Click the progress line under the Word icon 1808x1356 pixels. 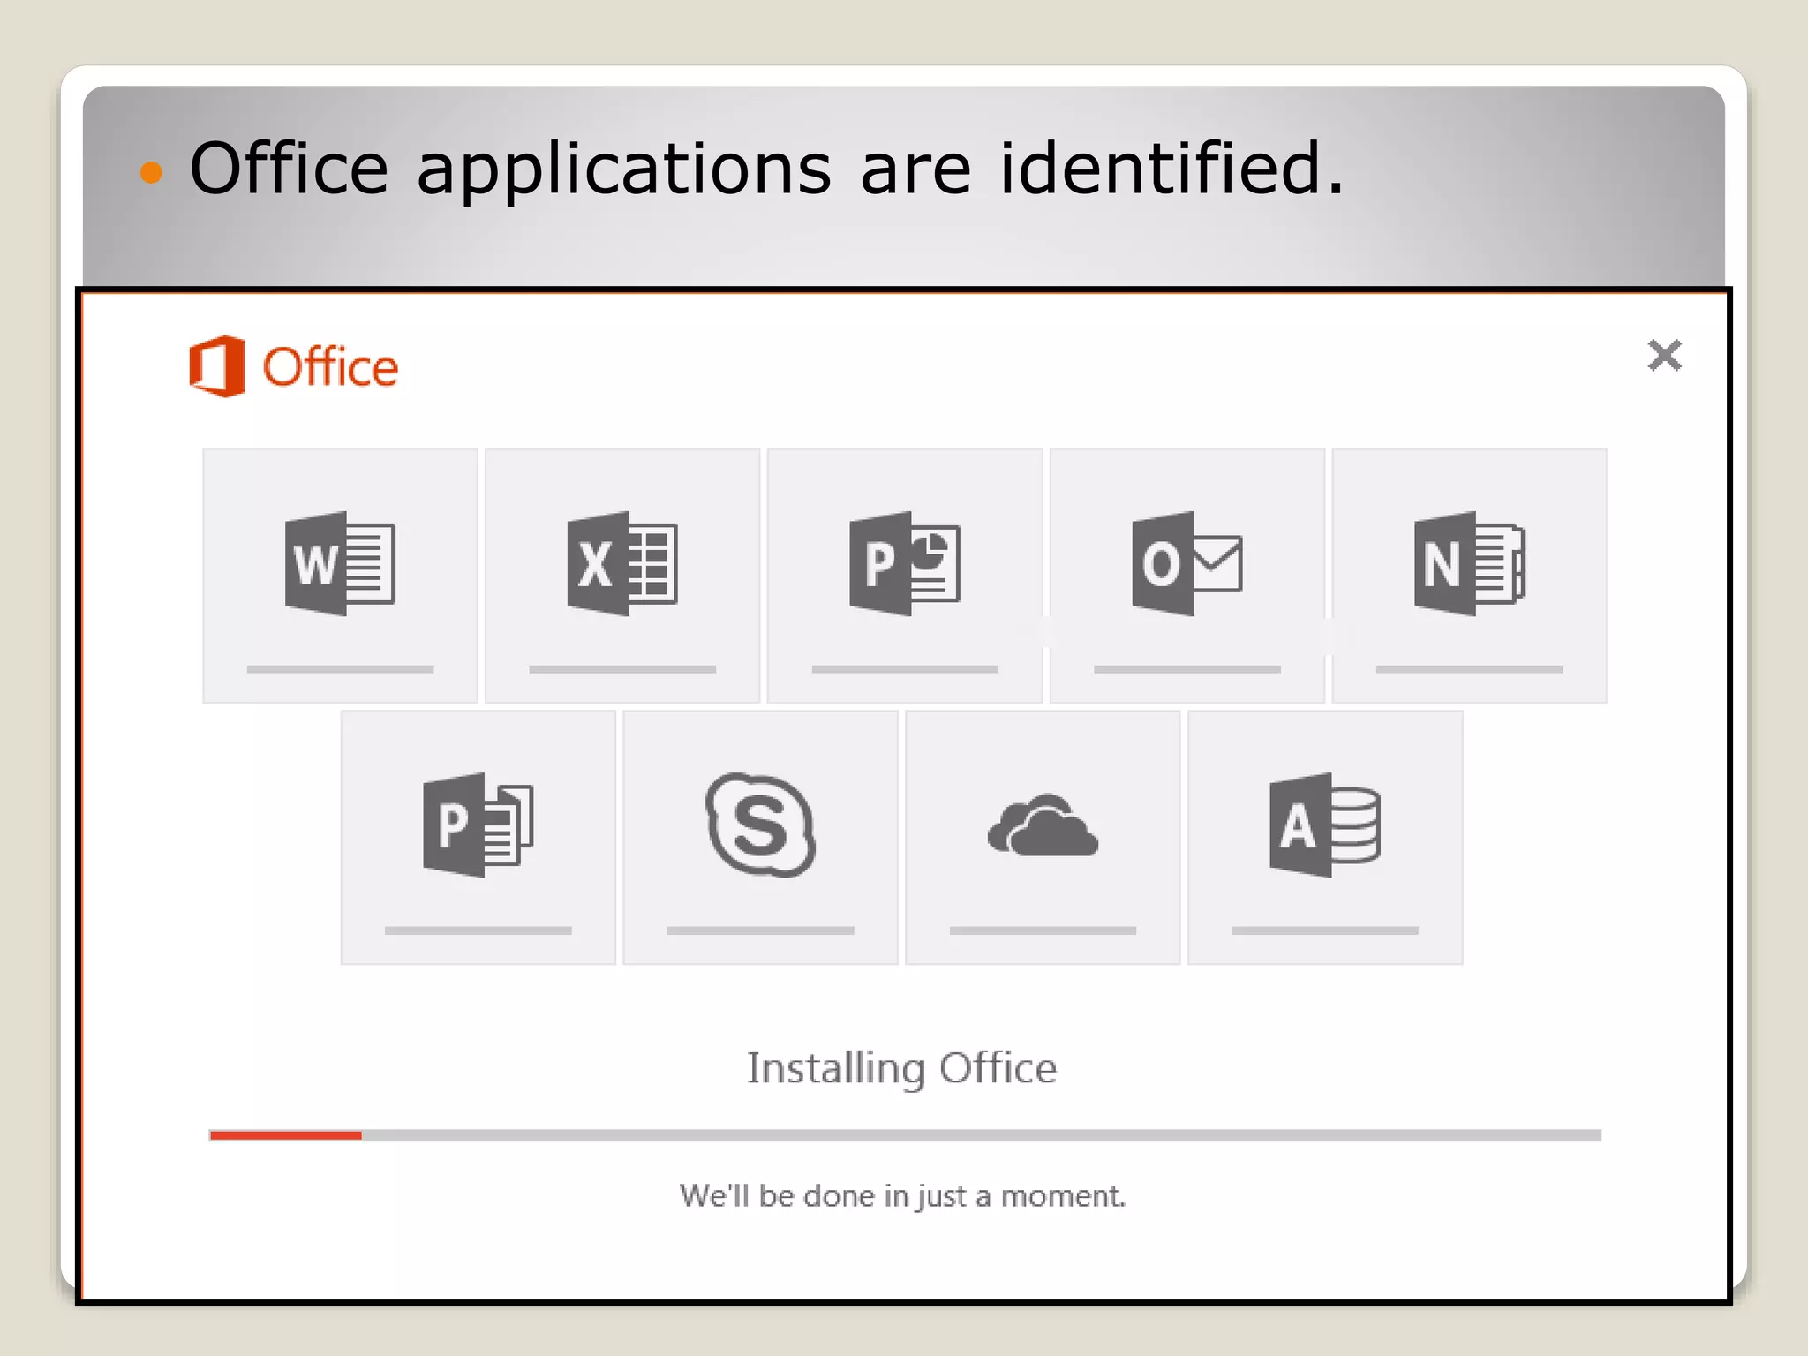coord(340,669)
